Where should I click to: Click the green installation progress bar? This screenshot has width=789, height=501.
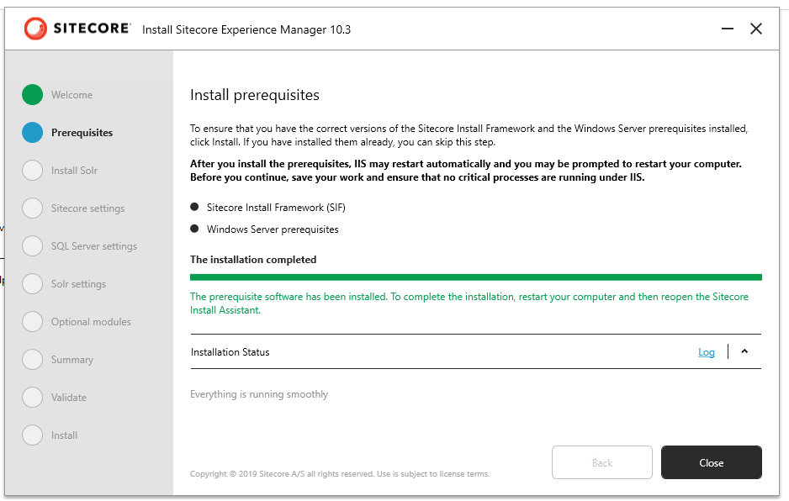pos(475,277)
